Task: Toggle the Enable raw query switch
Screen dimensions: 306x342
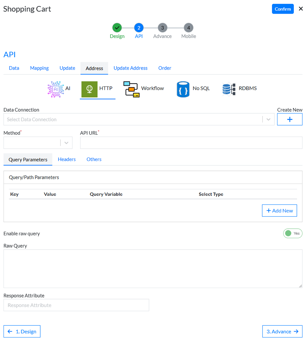Action: [x=292, y=233]
